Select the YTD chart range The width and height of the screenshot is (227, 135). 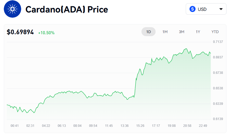point(215,32)
